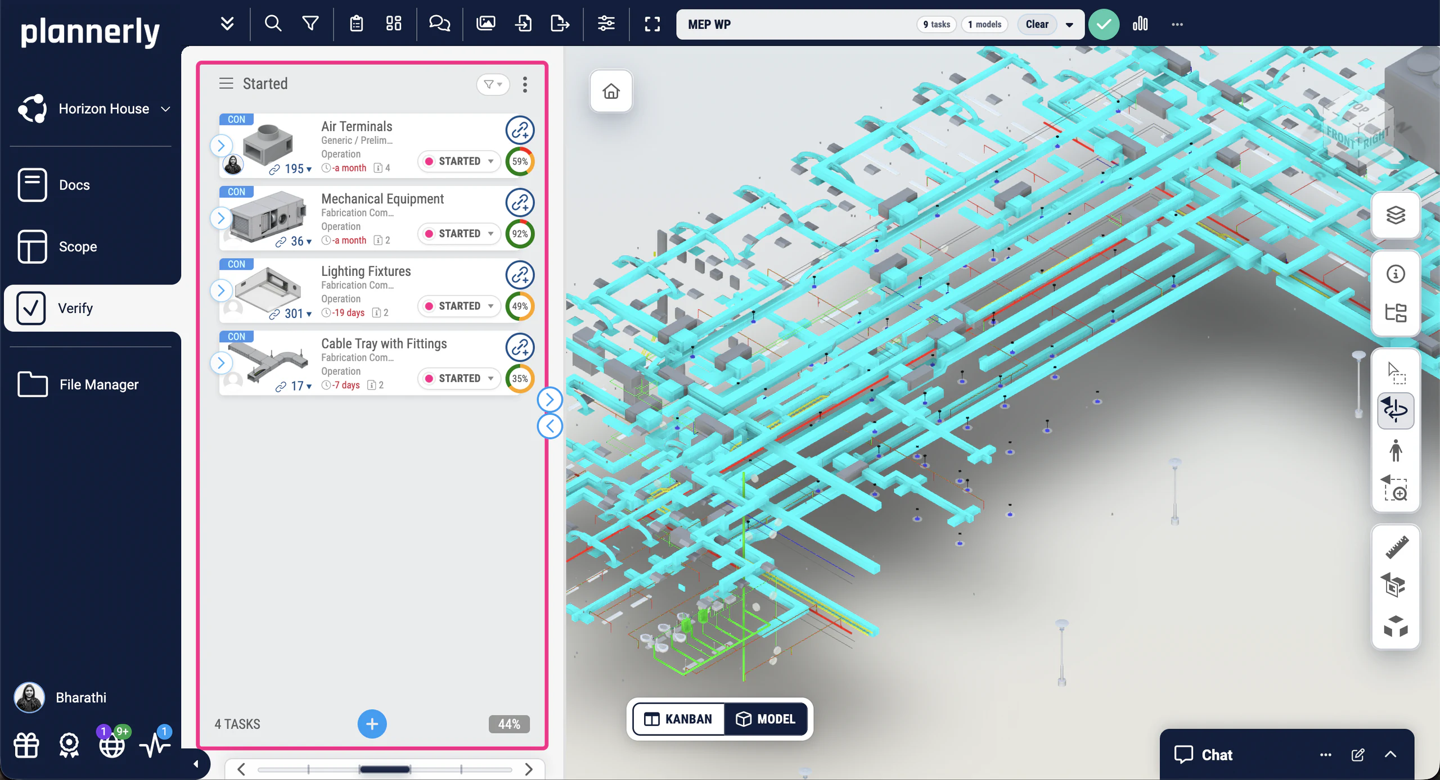Select the Verify menu item
The width and height of the screenshot is (1440, 780).
[92, 308]
